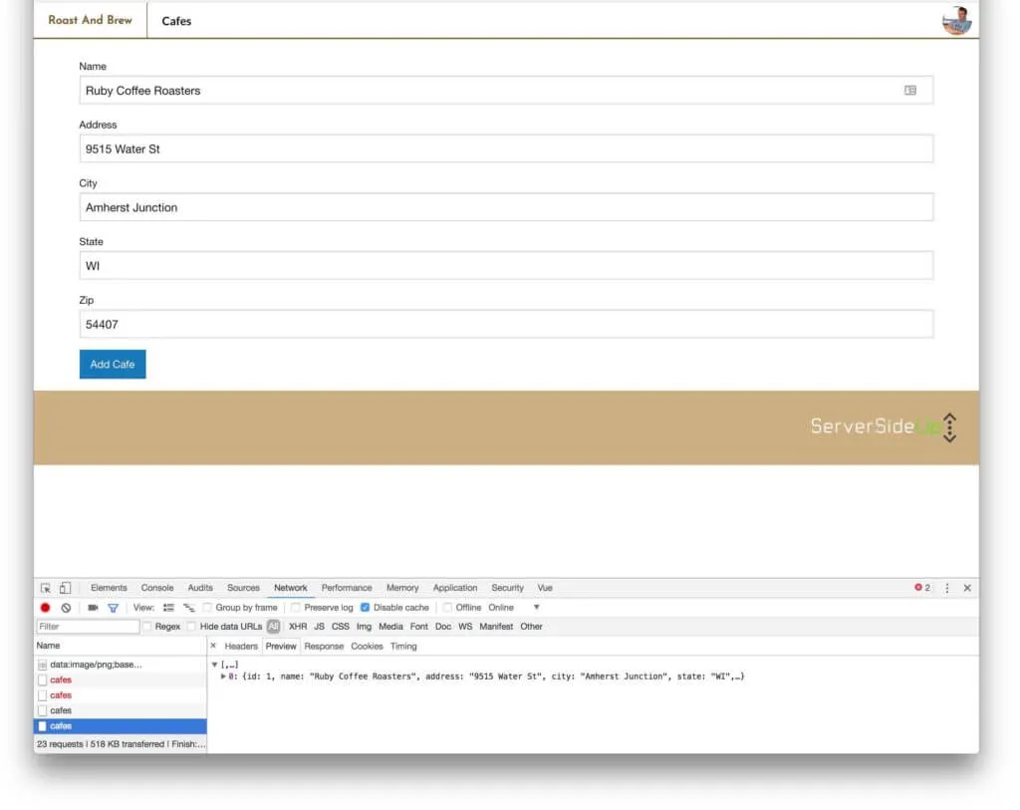1020x810 pixels.
Task: Open the Performance tab
Action: [x=347, y=588]
